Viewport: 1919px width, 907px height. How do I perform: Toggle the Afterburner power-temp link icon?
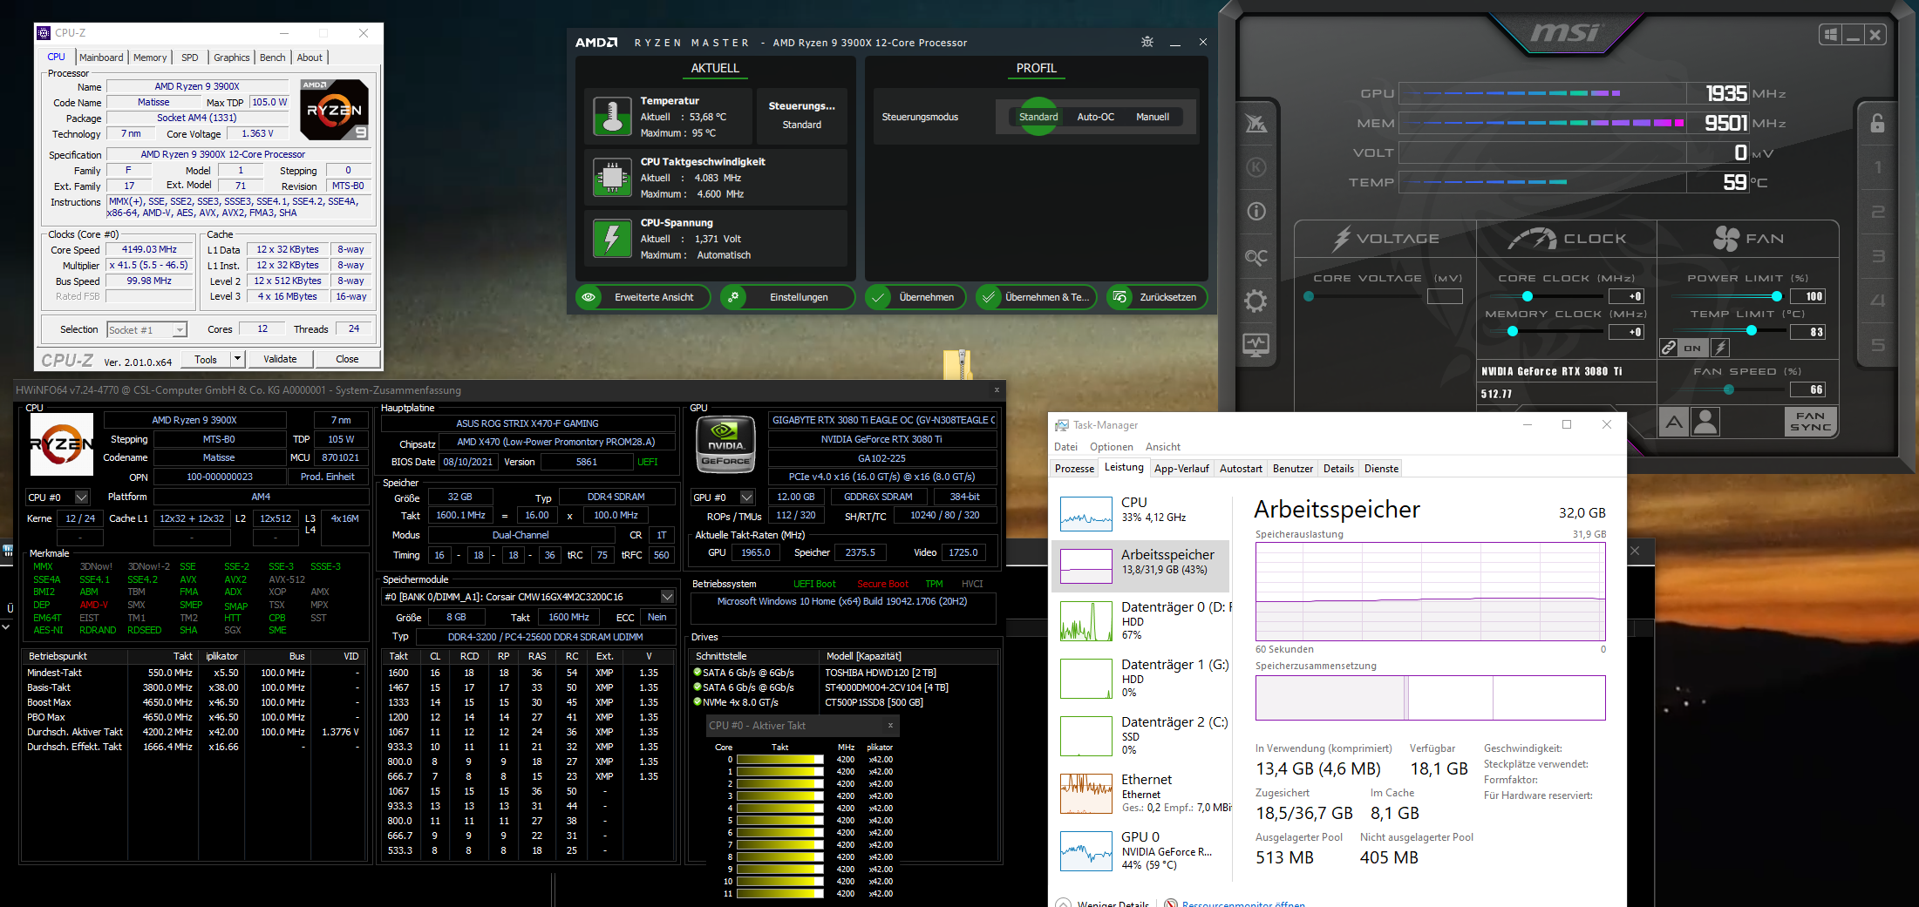pyautogui.click(x=1669, y=348)
